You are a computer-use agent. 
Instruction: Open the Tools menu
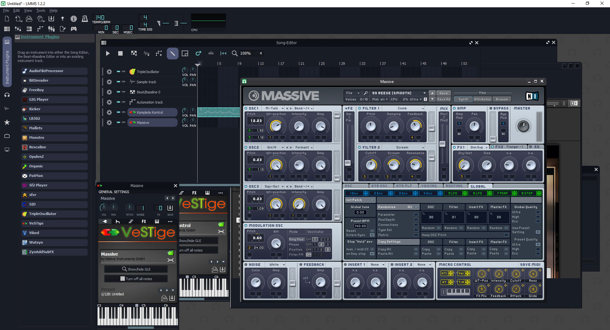(x=41, y=10)
